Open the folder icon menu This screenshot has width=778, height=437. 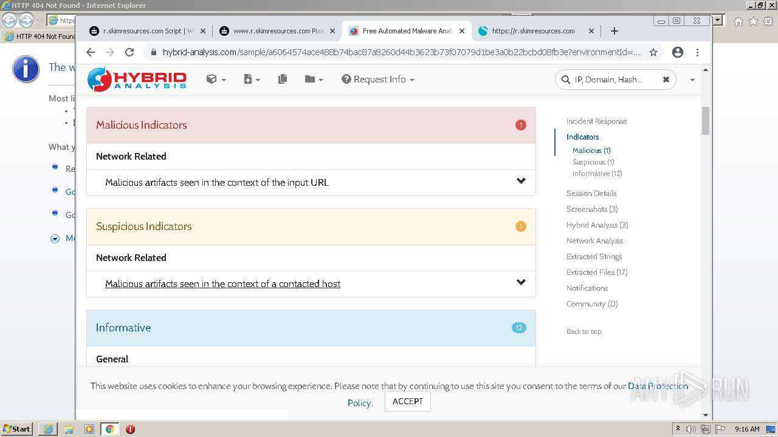314,80
